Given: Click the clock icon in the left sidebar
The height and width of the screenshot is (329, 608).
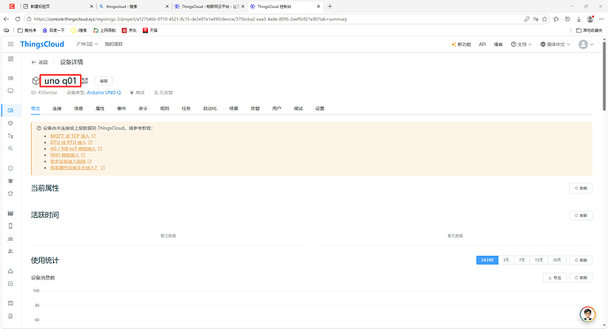Looking at the screenshot, I should (x=11, y=168).
